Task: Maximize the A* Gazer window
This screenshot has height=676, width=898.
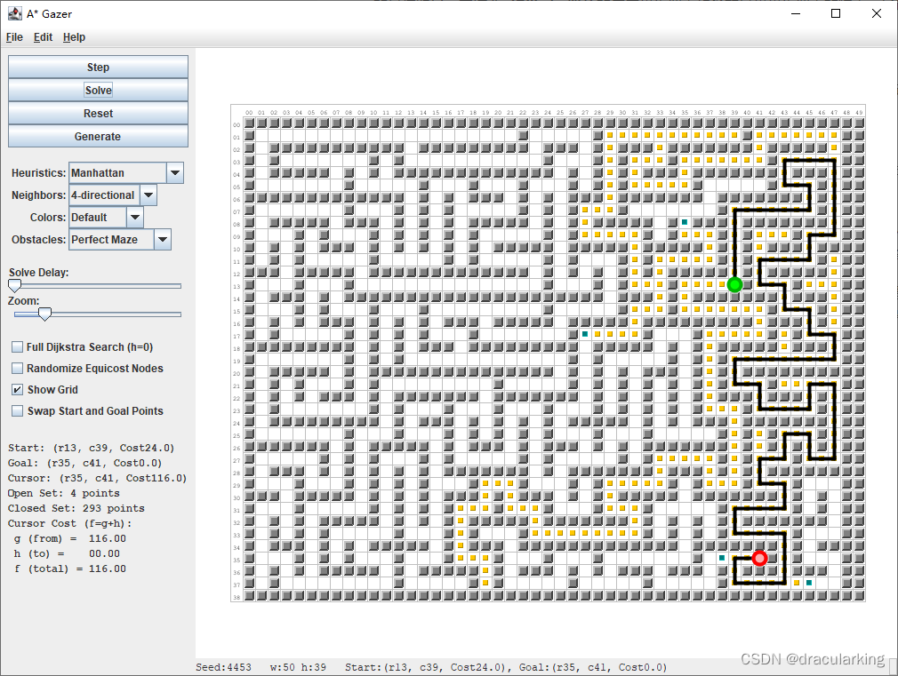Action: pyautogui.click(x=836, y=13)
